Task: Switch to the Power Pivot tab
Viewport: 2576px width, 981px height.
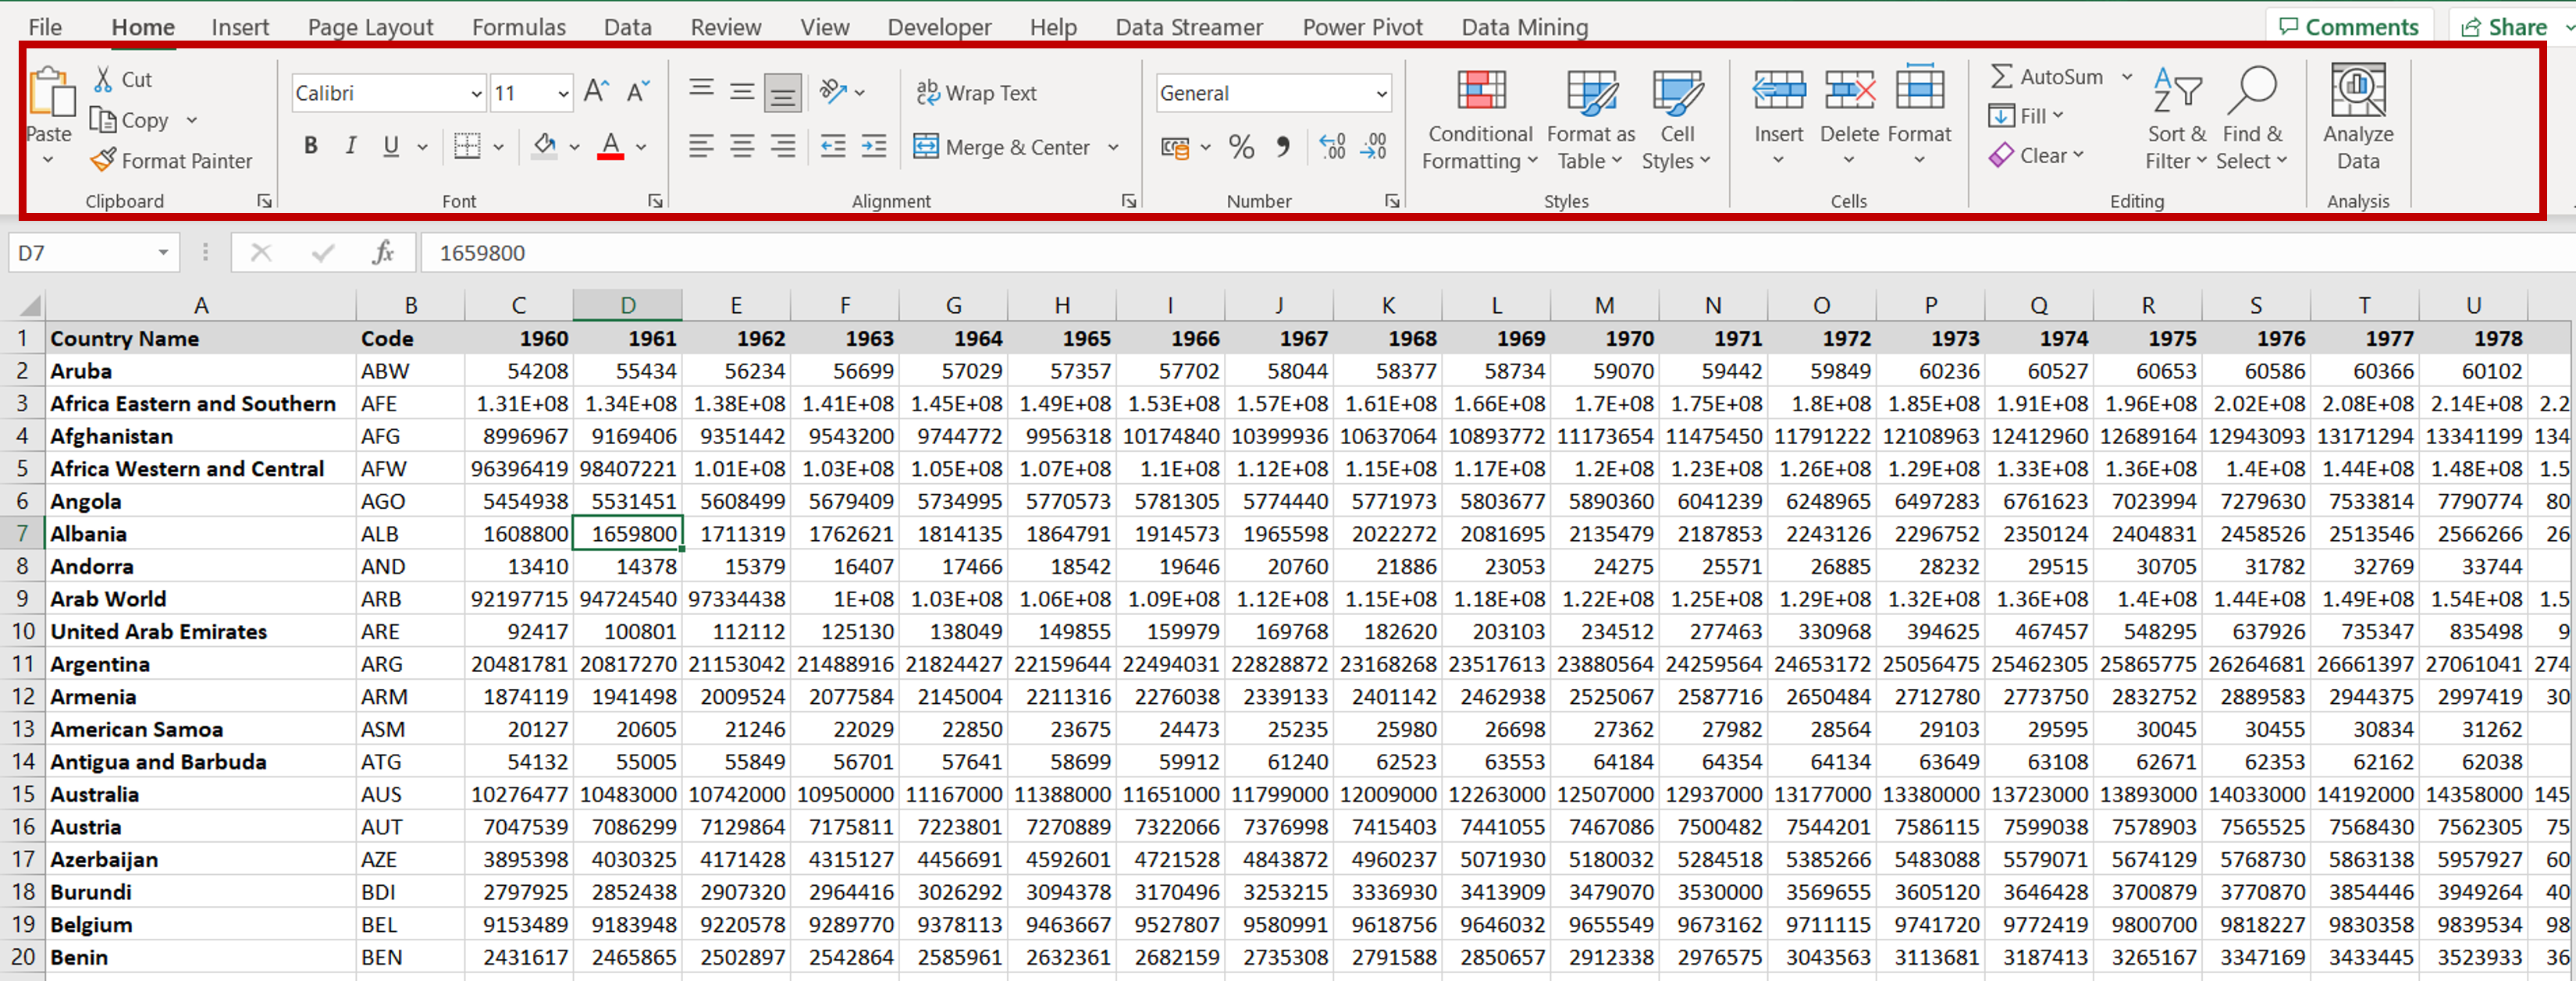Action: point(1362,27)
